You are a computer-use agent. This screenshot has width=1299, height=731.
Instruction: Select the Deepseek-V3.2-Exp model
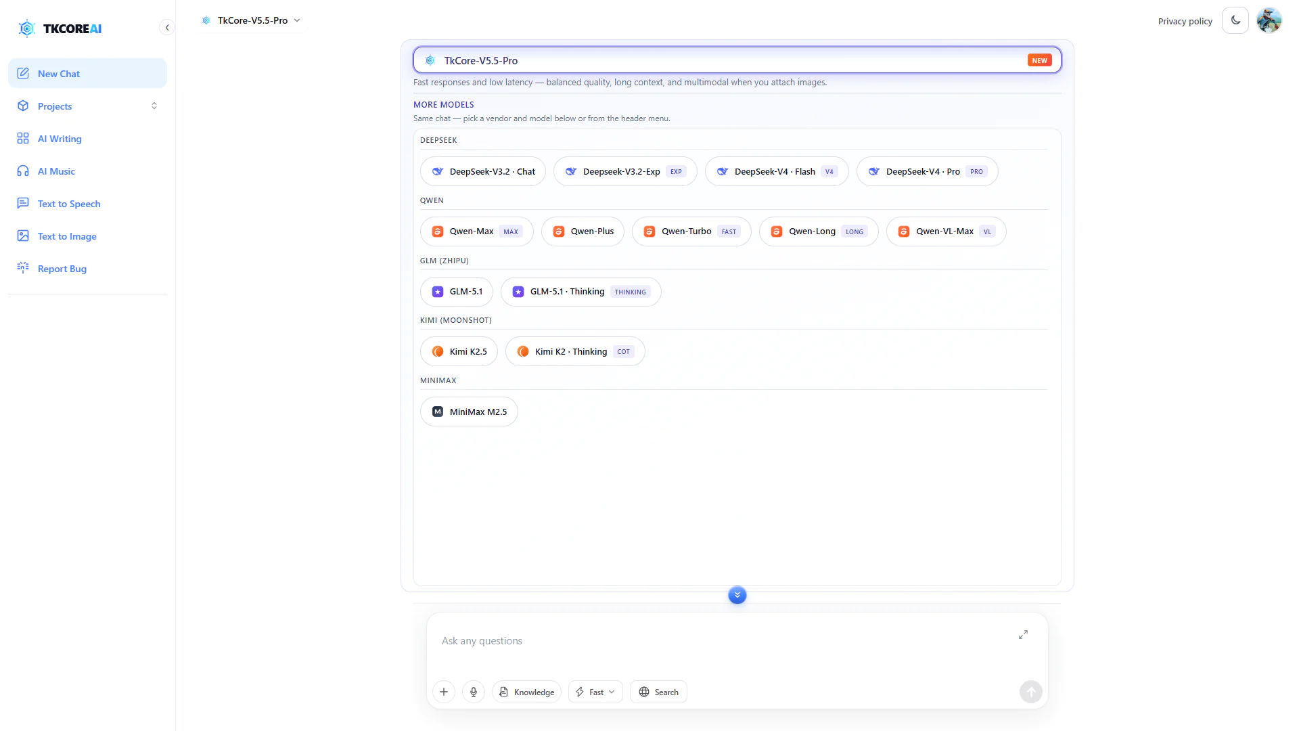point(625,172)
